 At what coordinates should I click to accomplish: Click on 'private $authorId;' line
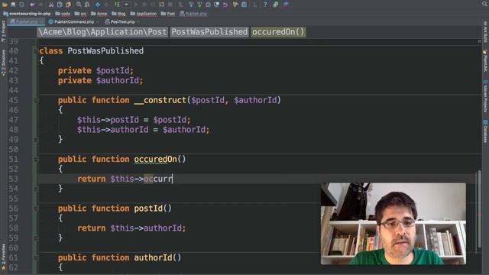point(100,81)
